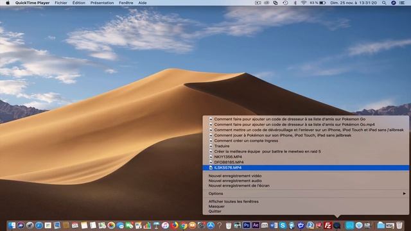The height and width of the screenshot is (231, 411).
Task: Open the Présentation menu
Action: tap(102, 3)
